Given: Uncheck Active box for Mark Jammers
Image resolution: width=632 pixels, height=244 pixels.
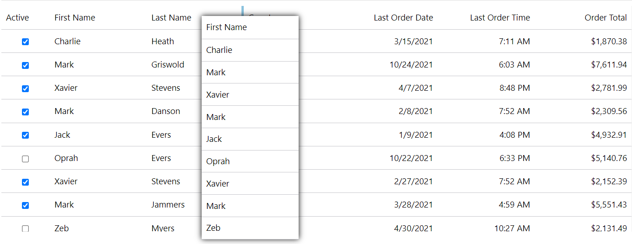Looking at the screenshot, I should click(26, 205).
